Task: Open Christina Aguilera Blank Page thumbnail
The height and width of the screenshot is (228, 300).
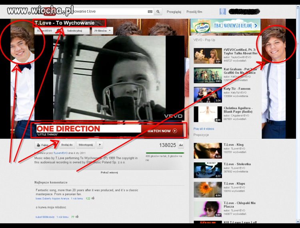Action: (208, 114)
